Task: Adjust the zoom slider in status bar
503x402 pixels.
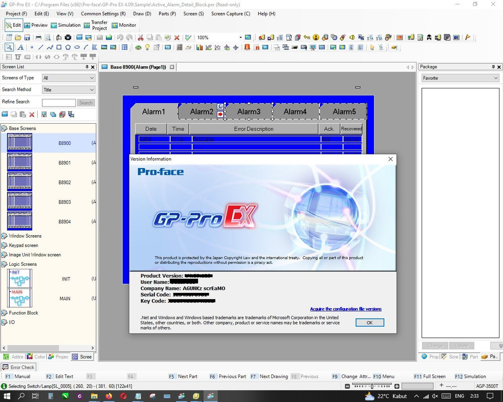Action: (x=372, y=386)
